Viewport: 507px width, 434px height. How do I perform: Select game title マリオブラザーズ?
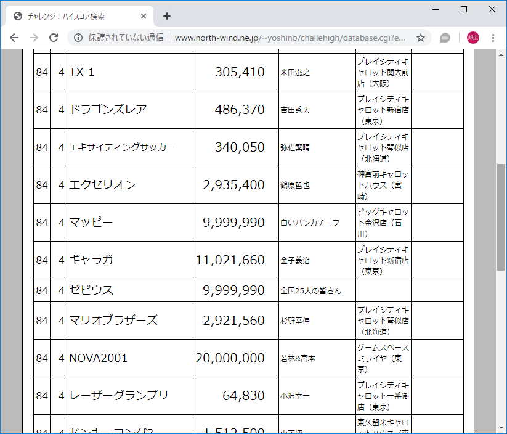(113, 321)
